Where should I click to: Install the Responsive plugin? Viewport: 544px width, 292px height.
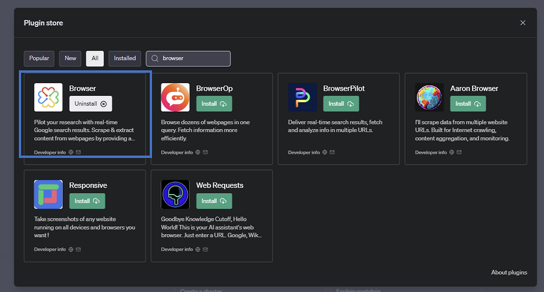(87, 201)
